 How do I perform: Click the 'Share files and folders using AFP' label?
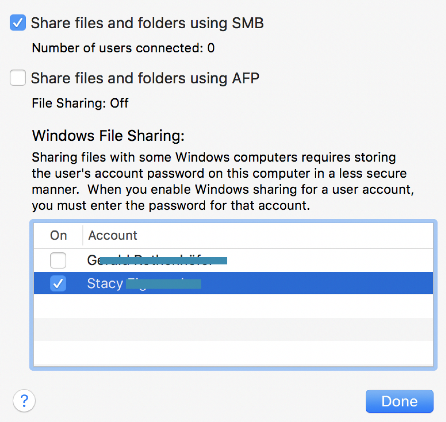(x=145, y=78)
